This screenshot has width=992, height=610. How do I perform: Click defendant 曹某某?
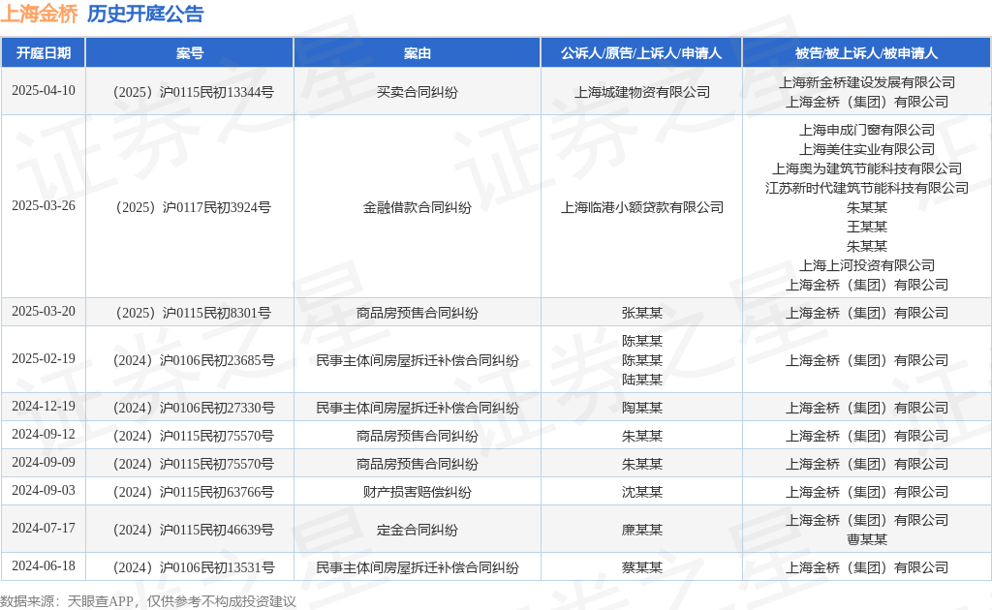(x=867, y=539)
